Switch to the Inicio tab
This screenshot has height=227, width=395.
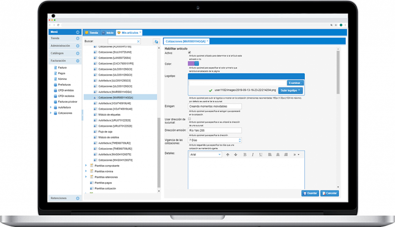click(x=108, y=33)
